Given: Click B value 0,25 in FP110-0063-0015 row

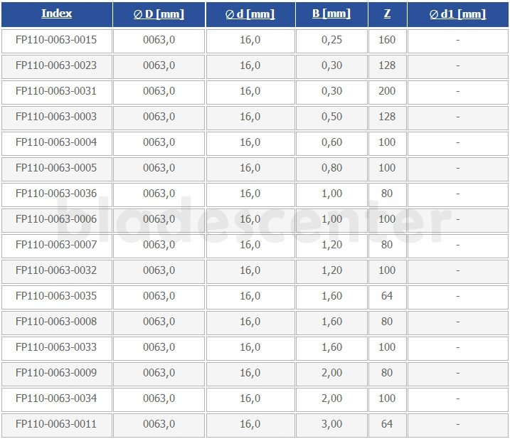Looking at the screenshot, I should 331,40.
